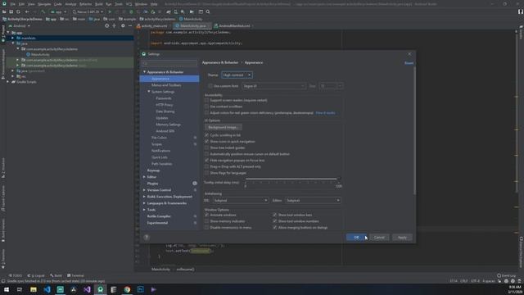
Task: Click the Debug app bug icon
Action: pos(131,11)
